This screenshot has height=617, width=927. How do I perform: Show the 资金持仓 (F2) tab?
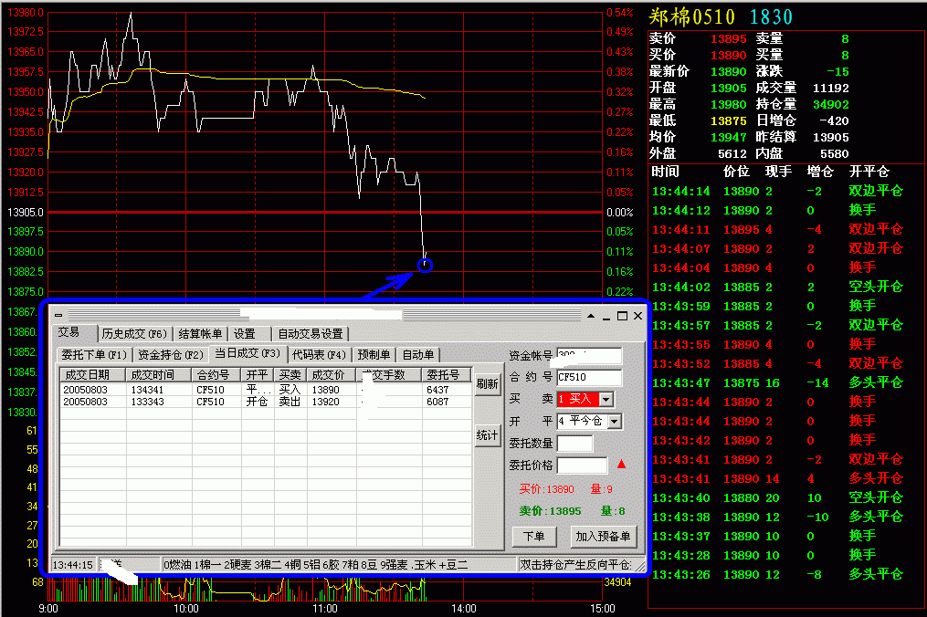171,355
